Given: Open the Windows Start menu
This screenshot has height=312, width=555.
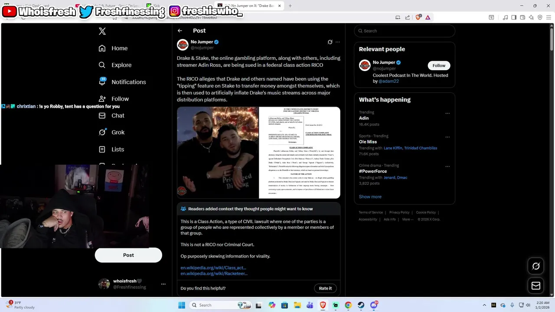Looking at the screenshot, I should tap(182, 305).
